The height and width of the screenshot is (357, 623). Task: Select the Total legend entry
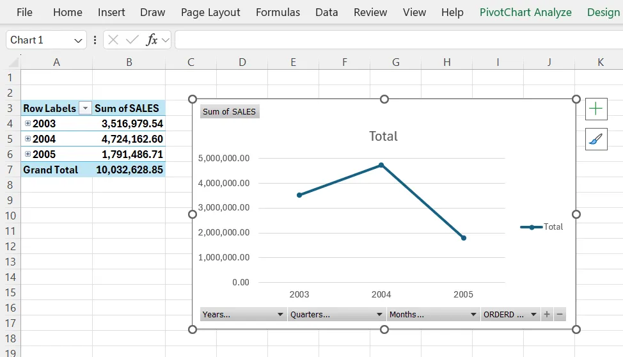pos(542,227)
